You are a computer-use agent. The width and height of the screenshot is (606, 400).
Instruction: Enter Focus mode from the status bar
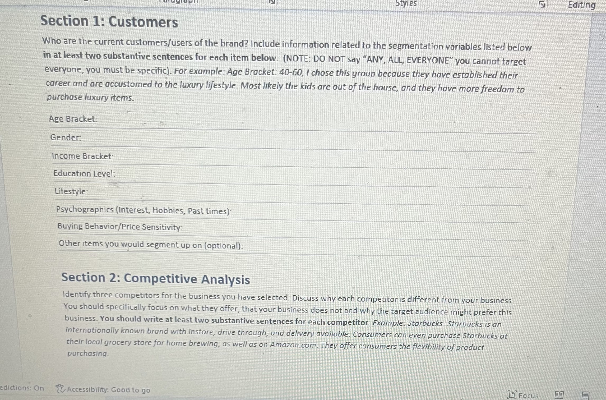(x=522, y=396)
